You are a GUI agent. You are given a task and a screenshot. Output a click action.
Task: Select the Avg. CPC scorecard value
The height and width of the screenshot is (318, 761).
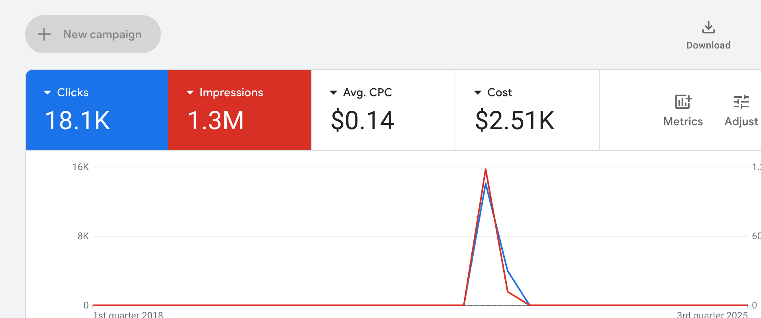[x=363, y=120]
